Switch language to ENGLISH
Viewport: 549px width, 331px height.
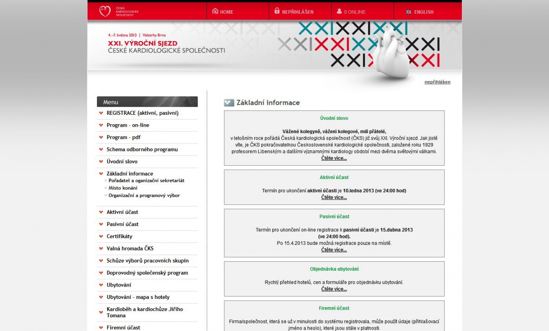tap(424, 12)
